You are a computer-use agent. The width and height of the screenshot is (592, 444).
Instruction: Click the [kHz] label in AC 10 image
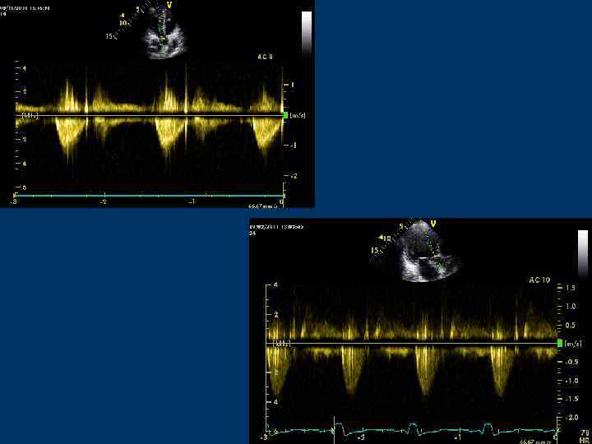coord(282,345)
